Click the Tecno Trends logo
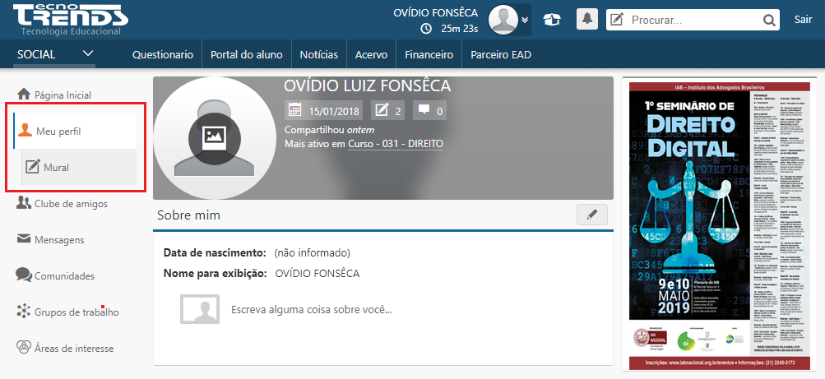 pos(70,20)
